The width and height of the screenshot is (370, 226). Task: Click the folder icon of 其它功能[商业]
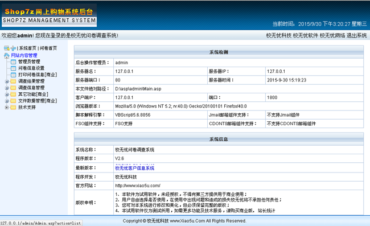(13, 94)
